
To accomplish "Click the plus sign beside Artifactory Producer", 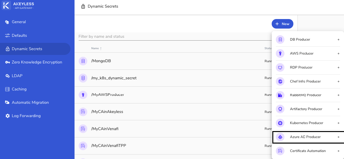I will pyautogui.click(x=339, y=109).
